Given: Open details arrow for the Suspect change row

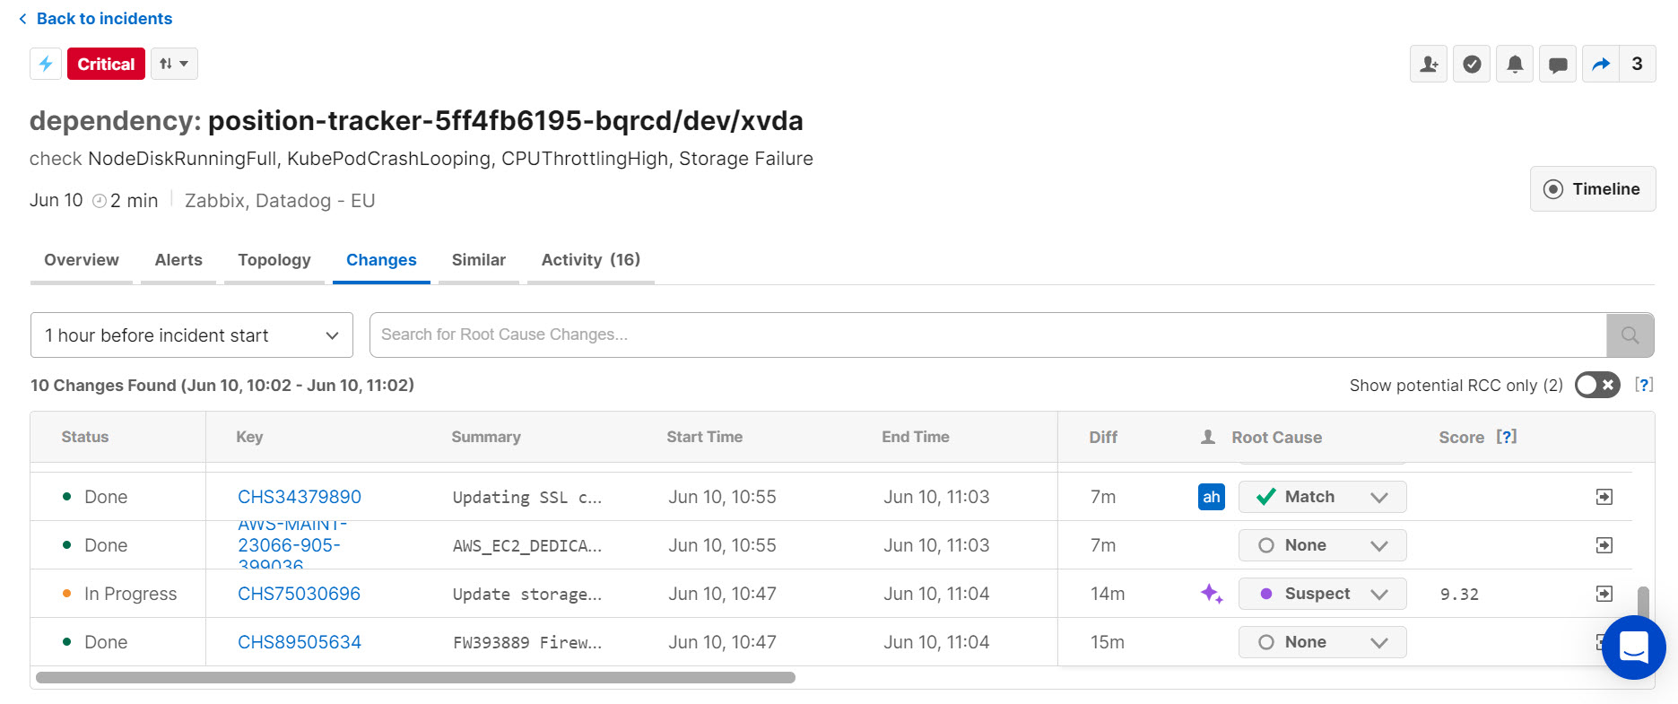Looking at the screenshot, I should click(x=1604, y=594).
